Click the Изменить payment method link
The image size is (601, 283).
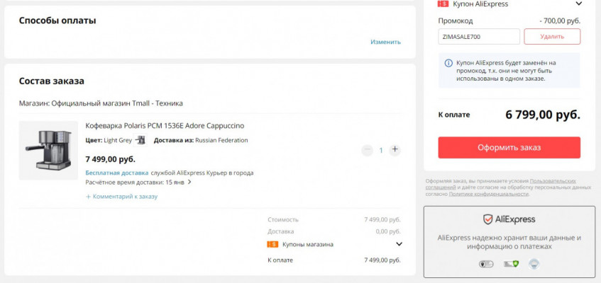tap(385, 42)
